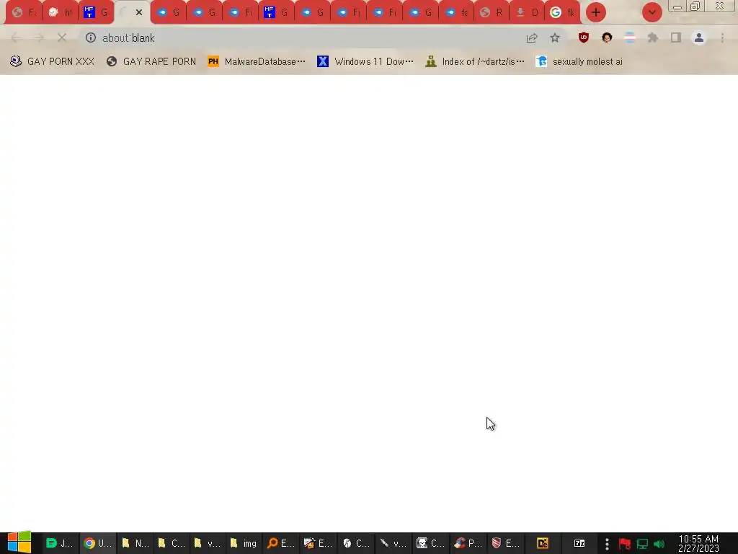Switch to the tab labeled fa

point(455,12)
